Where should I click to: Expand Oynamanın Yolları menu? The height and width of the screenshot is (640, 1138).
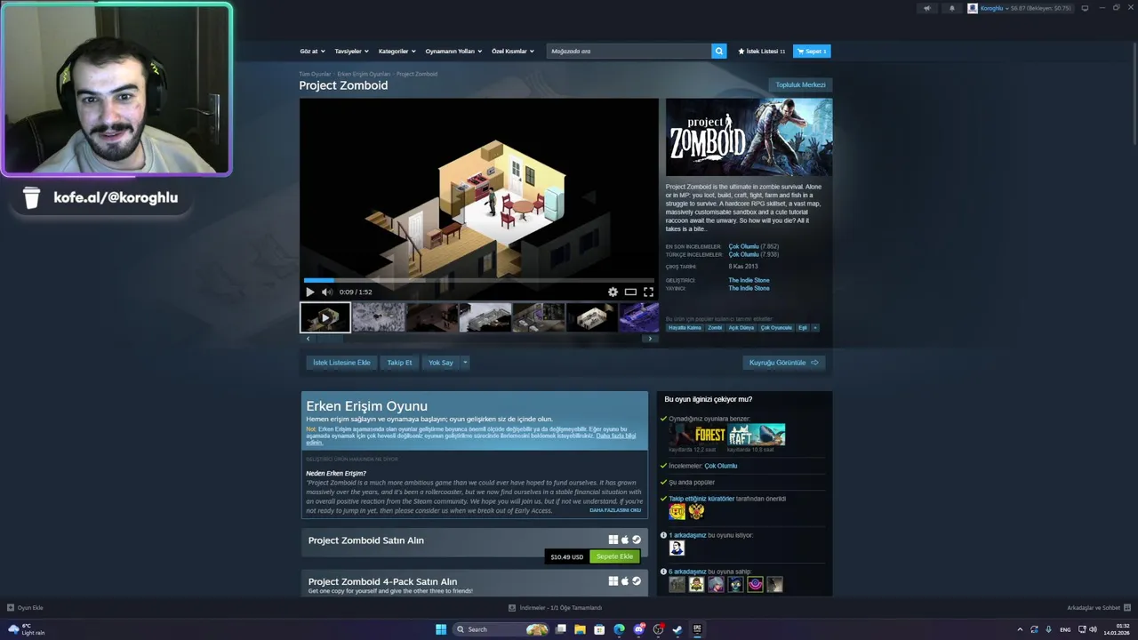tap(453, 52)
